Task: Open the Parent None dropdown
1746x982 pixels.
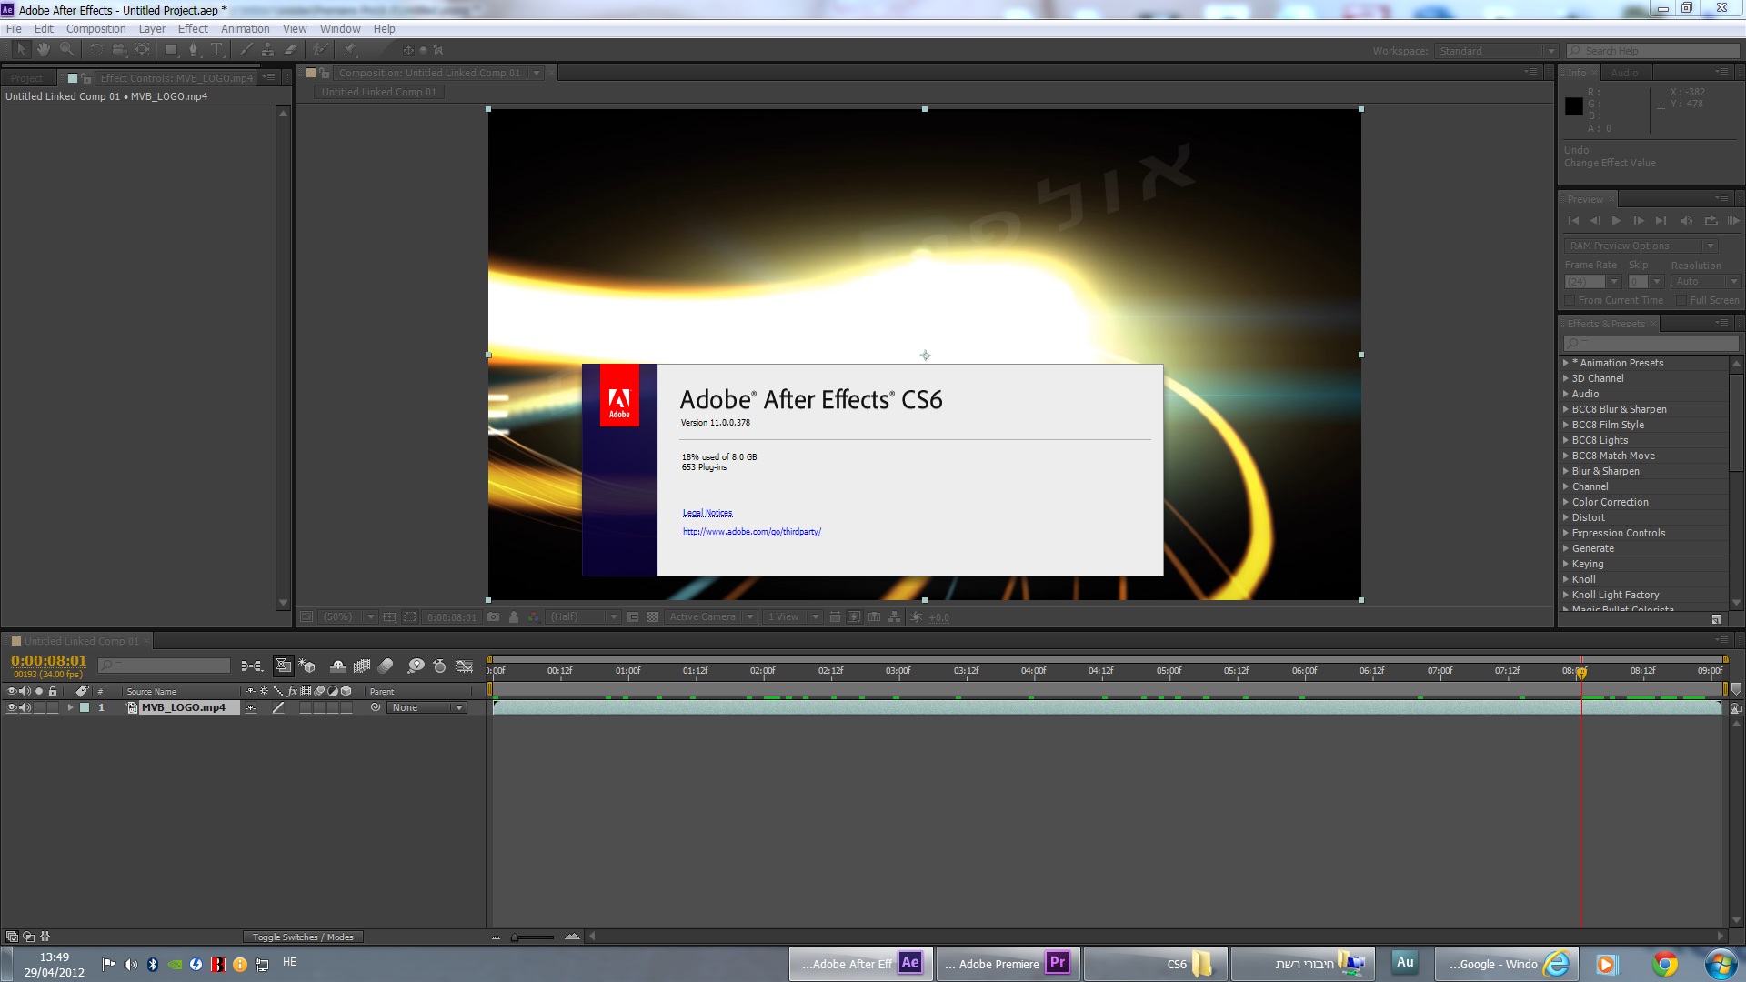Action: pos(427,708)
